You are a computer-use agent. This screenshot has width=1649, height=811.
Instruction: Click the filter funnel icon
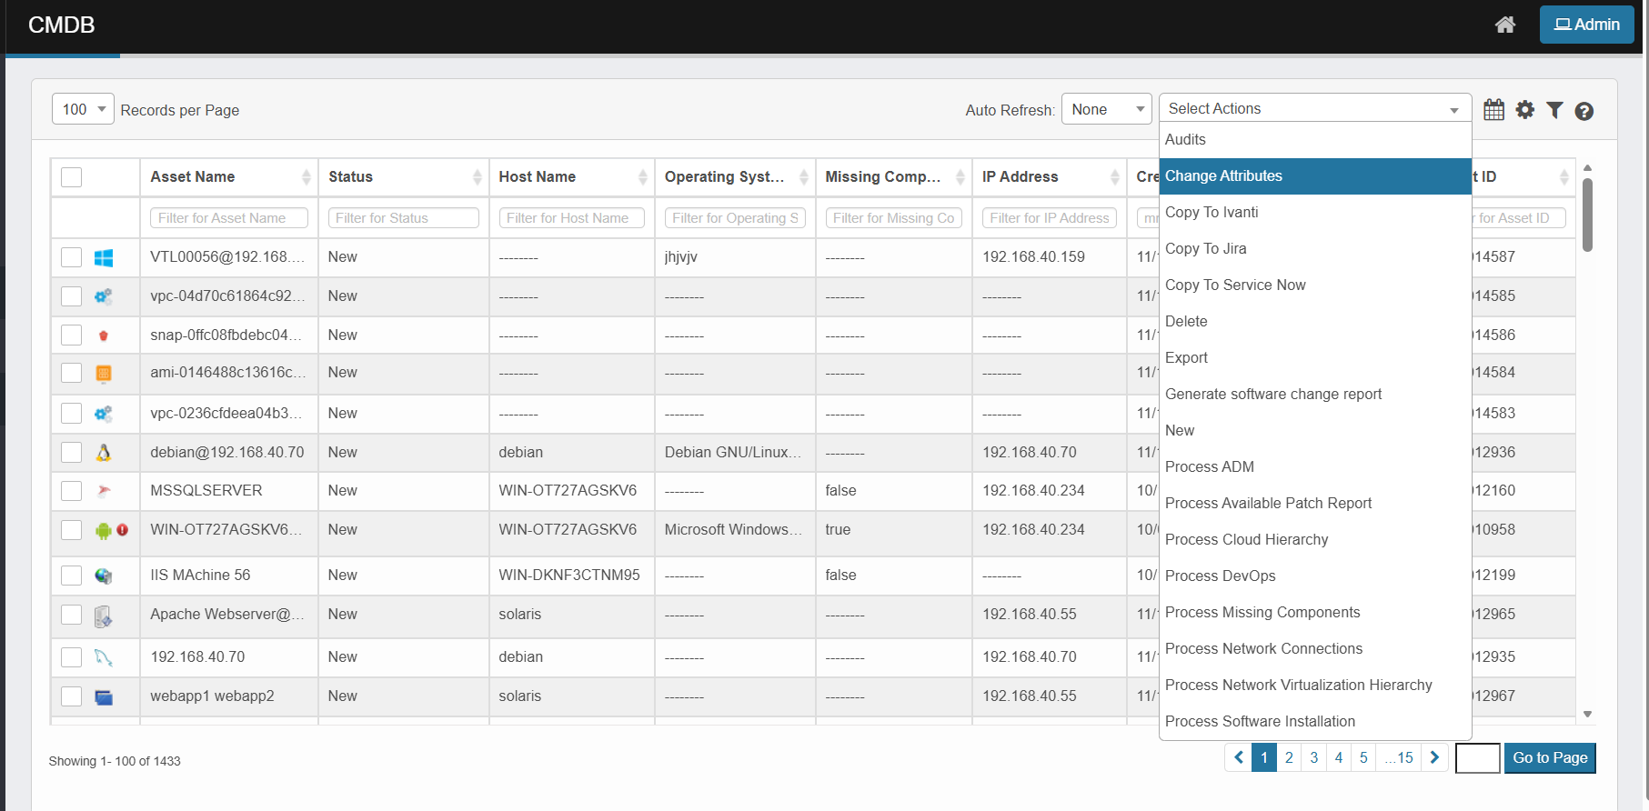tap(1554, 110)
